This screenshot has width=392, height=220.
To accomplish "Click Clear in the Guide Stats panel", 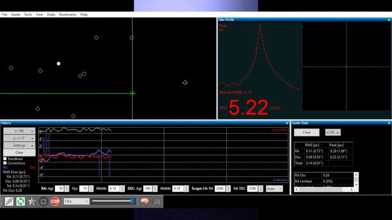I will (x=306, y=133).
